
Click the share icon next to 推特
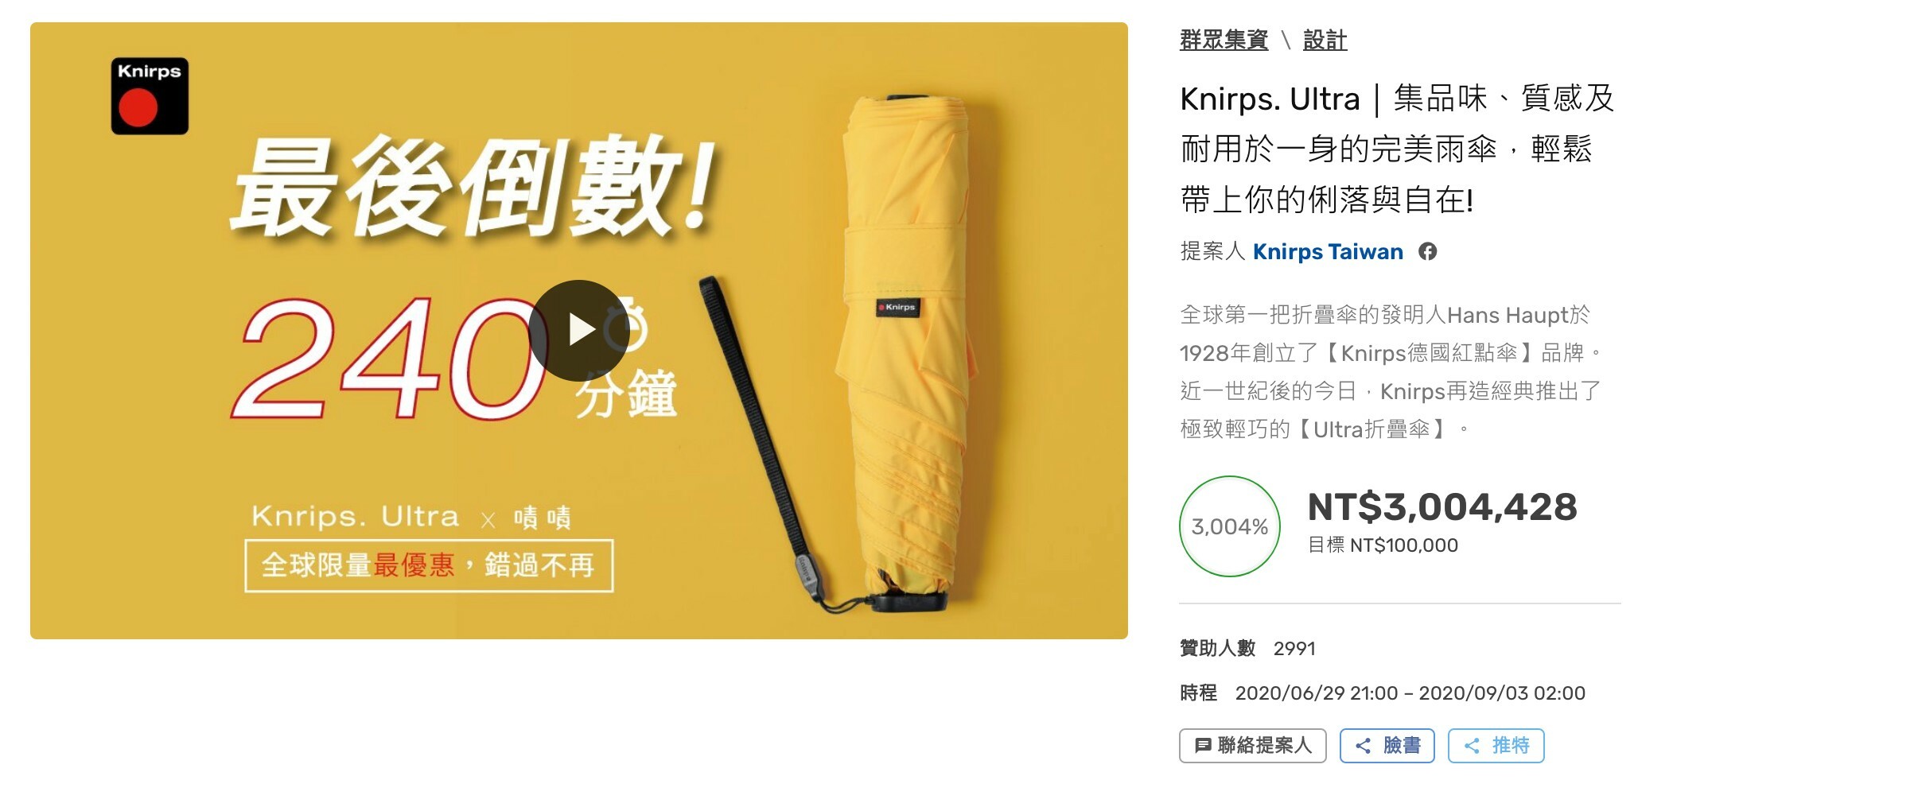click(x=1472, y=746)
